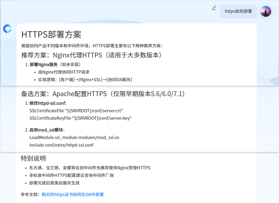This screenshot has height=203, width=279.
Task: Click the assistant logo icon
Action: 7,29
